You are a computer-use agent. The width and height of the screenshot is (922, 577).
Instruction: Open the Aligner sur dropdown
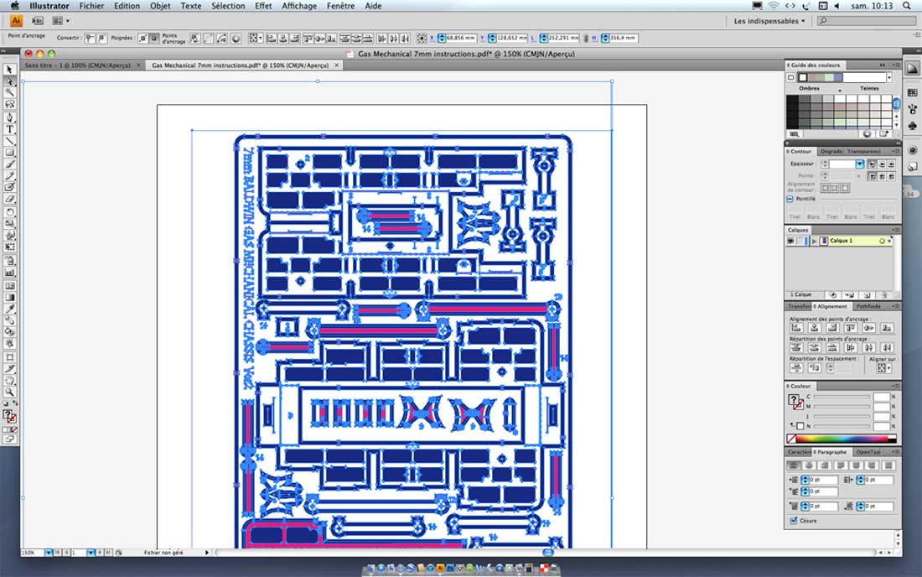point(883,368)
